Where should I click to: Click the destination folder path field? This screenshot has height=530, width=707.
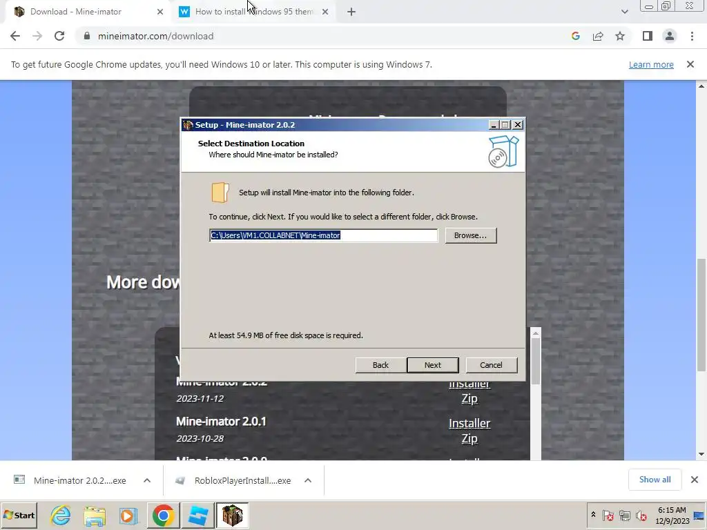[x=323, y=235]
